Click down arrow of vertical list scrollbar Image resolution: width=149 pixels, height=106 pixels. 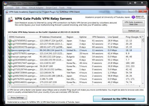[143, 83]
